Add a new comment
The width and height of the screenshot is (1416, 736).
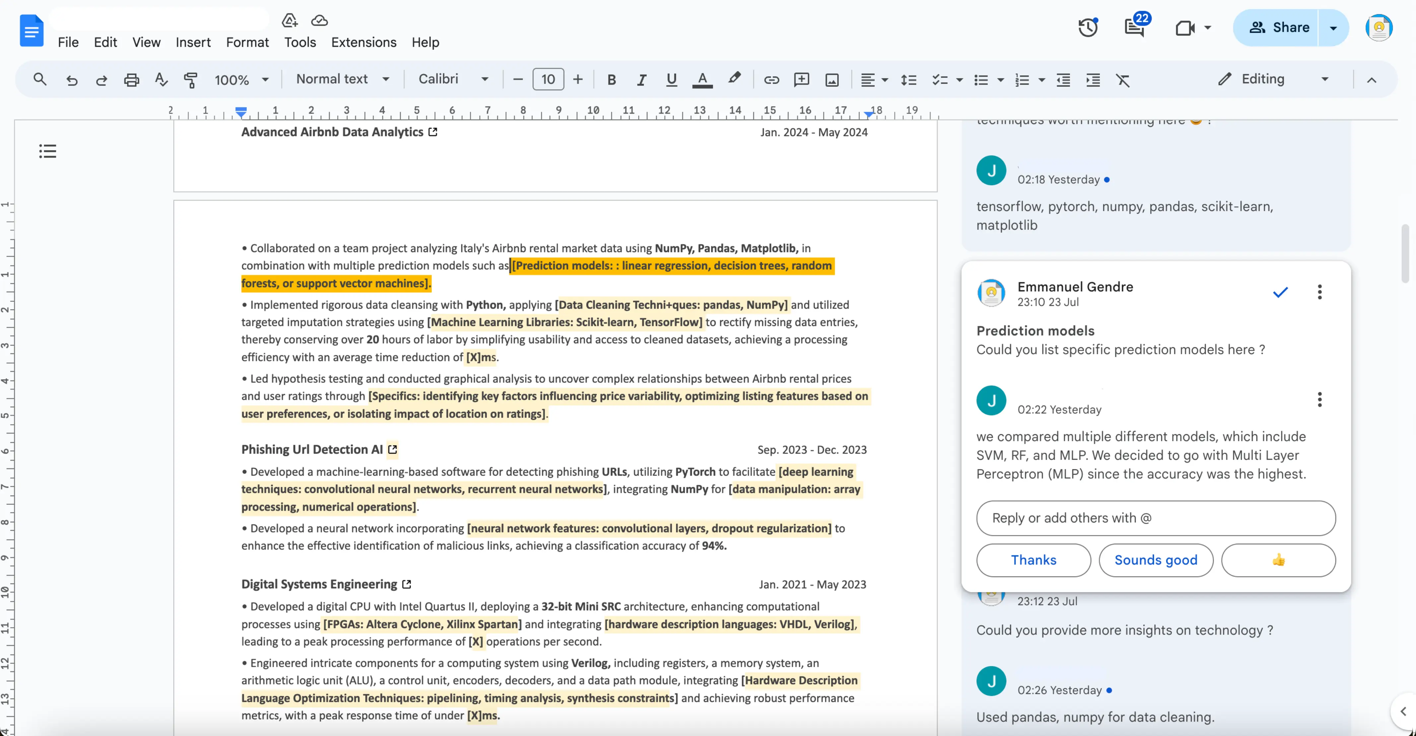coord(801,80)
